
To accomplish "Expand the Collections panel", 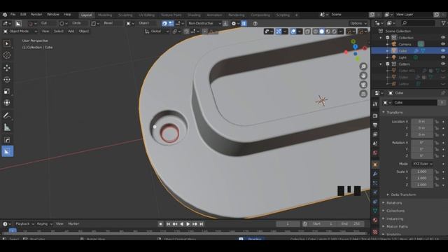I will (x=395, y=211).
